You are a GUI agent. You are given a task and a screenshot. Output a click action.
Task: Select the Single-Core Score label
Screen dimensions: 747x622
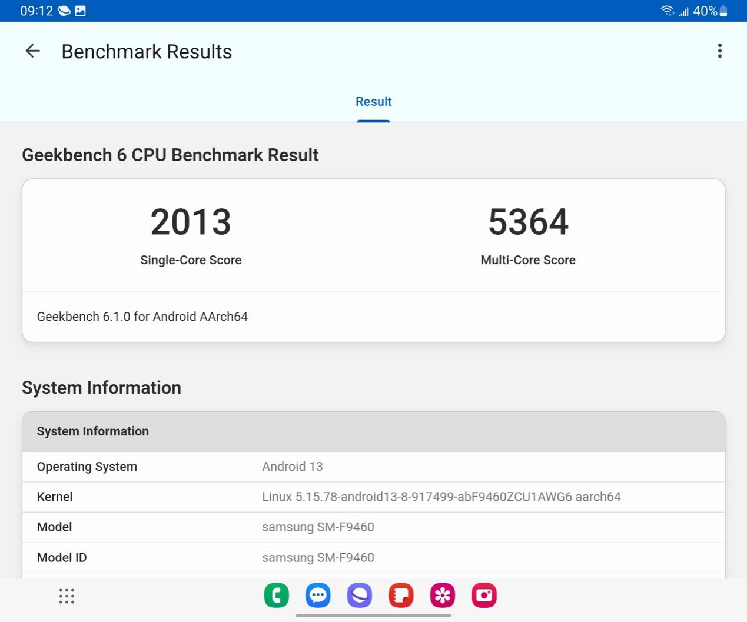click(x=191, y=260)
